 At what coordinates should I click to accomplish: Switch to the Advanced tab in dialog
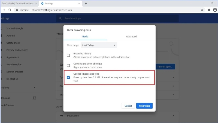pos(131,37)
